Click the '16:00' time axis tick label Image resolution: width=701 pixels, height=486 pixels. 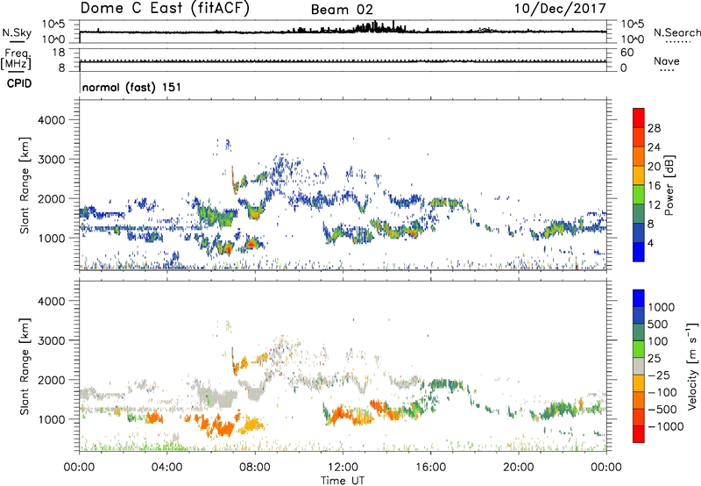click(430, 468)
